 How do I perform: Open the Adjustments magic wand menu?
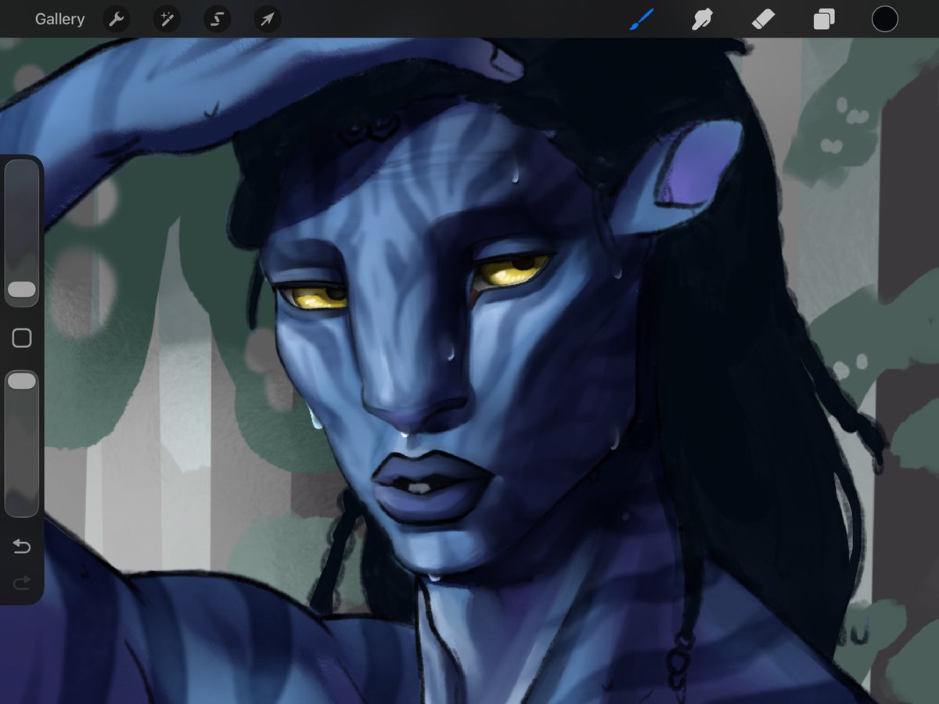(x=167, y=20)
